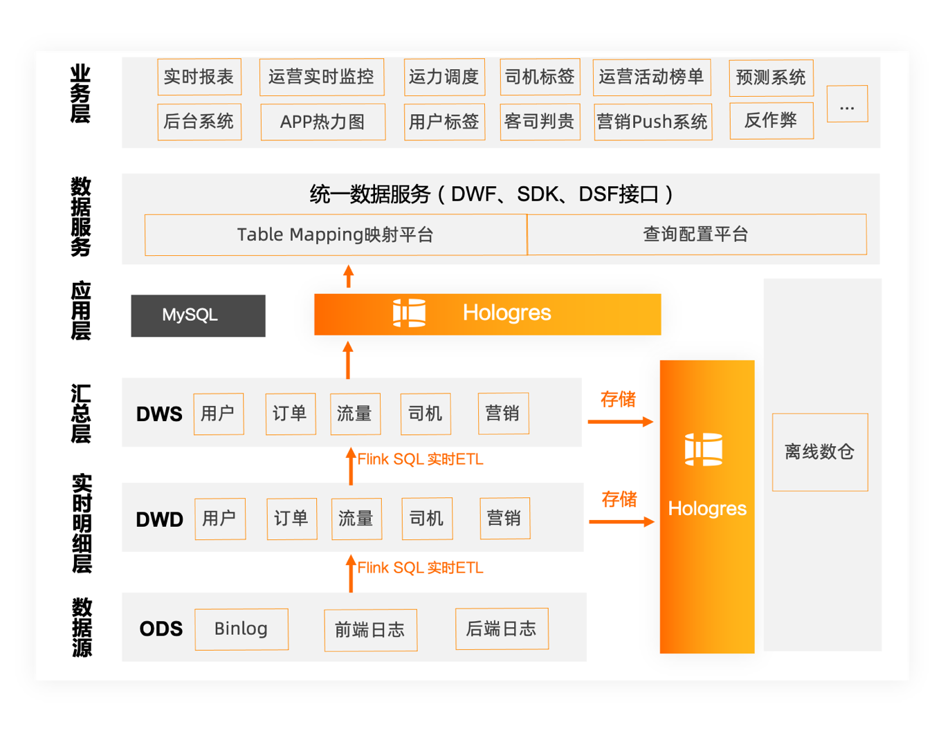This screenshot has height=733, width=941.
Task: Click the dark MySQL block
Action: [198, 315]
